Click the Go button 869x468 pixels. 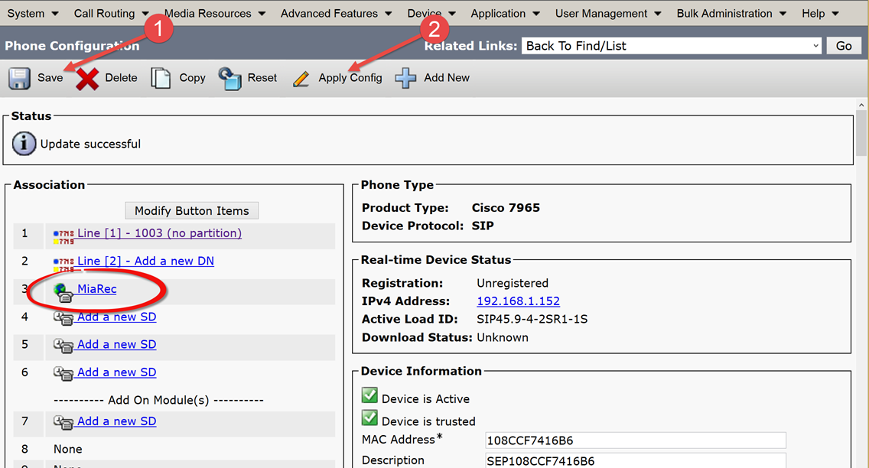(x=844, y=46)
